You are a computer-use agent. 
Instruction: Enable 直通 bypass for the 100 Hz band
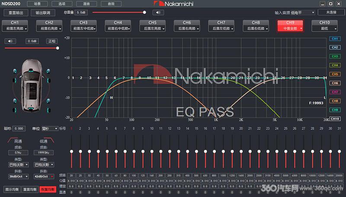pyautogui.click(x=134, y=192)
